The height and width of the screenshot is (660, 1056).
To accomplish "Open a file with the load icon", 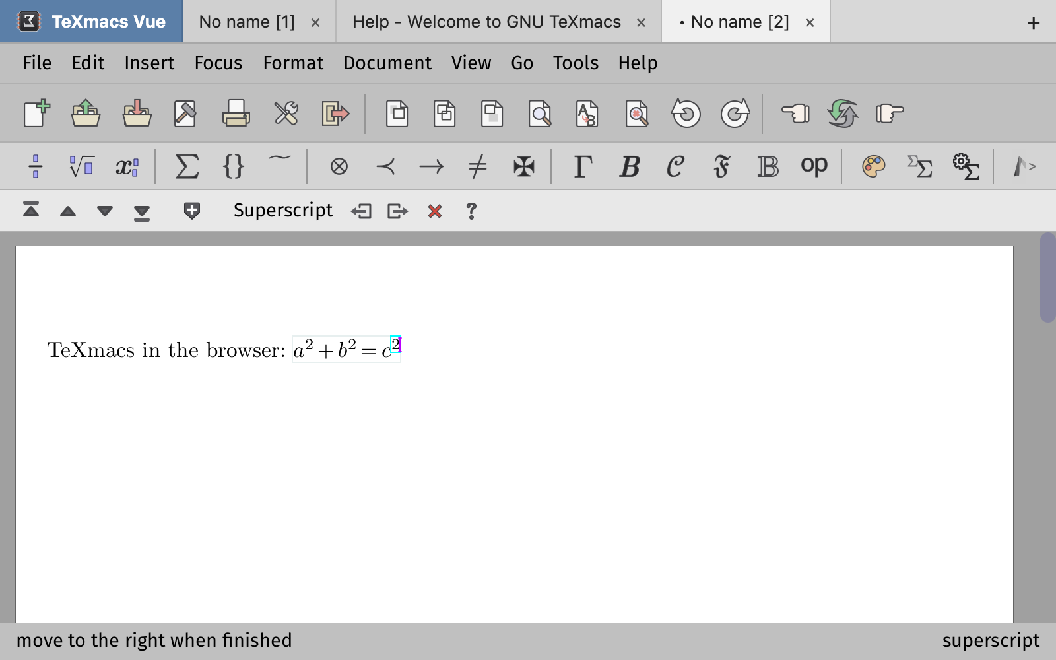I will click(86, 114).
